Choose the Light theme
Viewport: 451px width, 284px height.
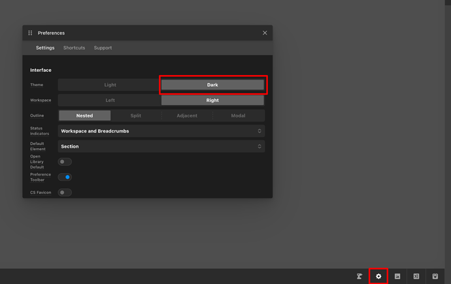point(110,85)
